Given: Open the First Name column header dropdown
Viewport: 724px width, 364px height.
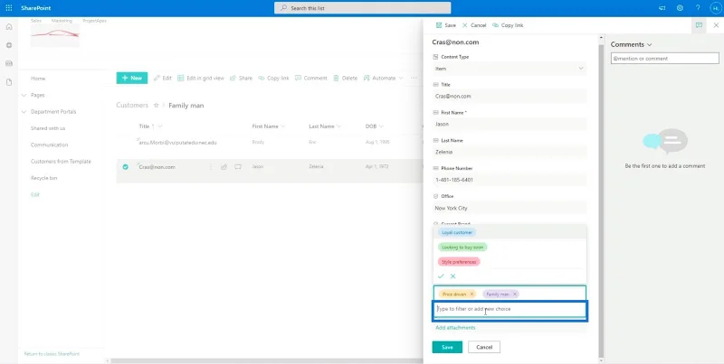Looking at the screenshot, I should click(x=282, y=126).
